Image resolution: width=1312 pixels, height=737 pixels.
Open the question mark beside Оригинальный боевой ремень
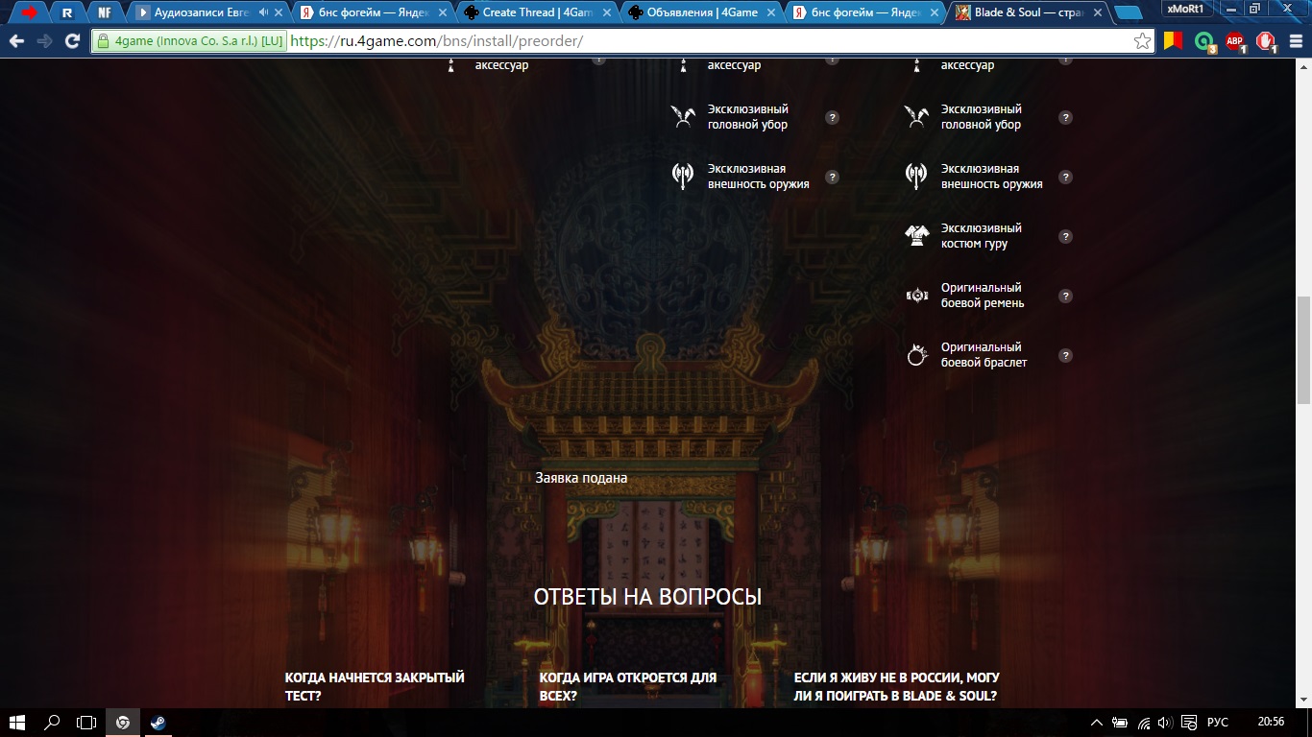[x=1065, y=296]
